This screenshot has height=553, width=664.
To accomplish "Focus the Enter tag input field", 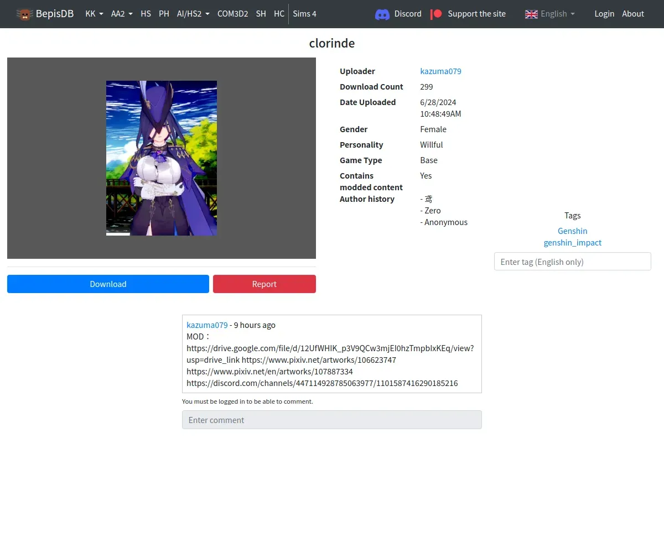I will [572, 262].
